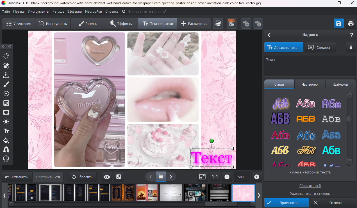
Task: Open the Улучшения section tab
Action: (19, 24)
